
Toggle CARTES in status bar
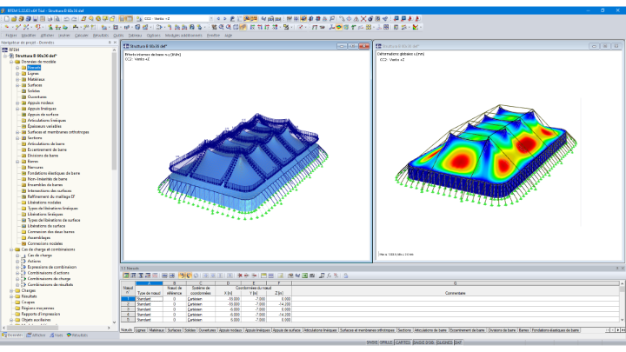403,342
